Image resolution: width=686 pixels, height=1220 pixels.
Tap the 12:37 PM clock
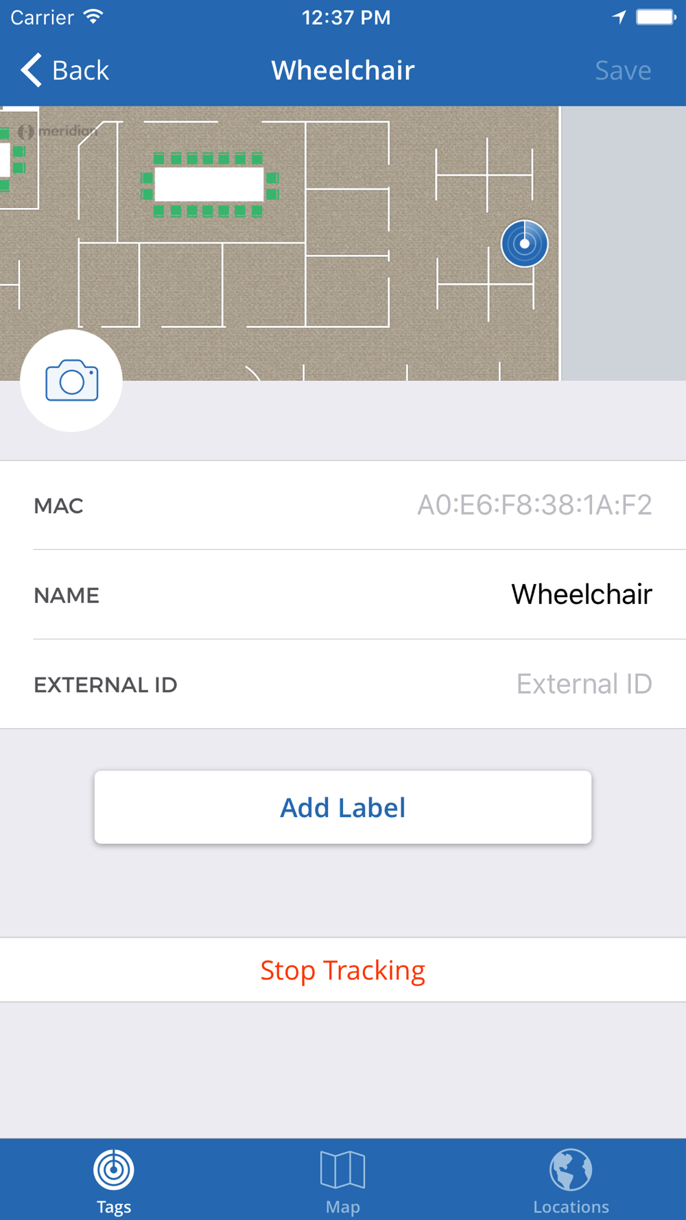click(x=346, y=17)
